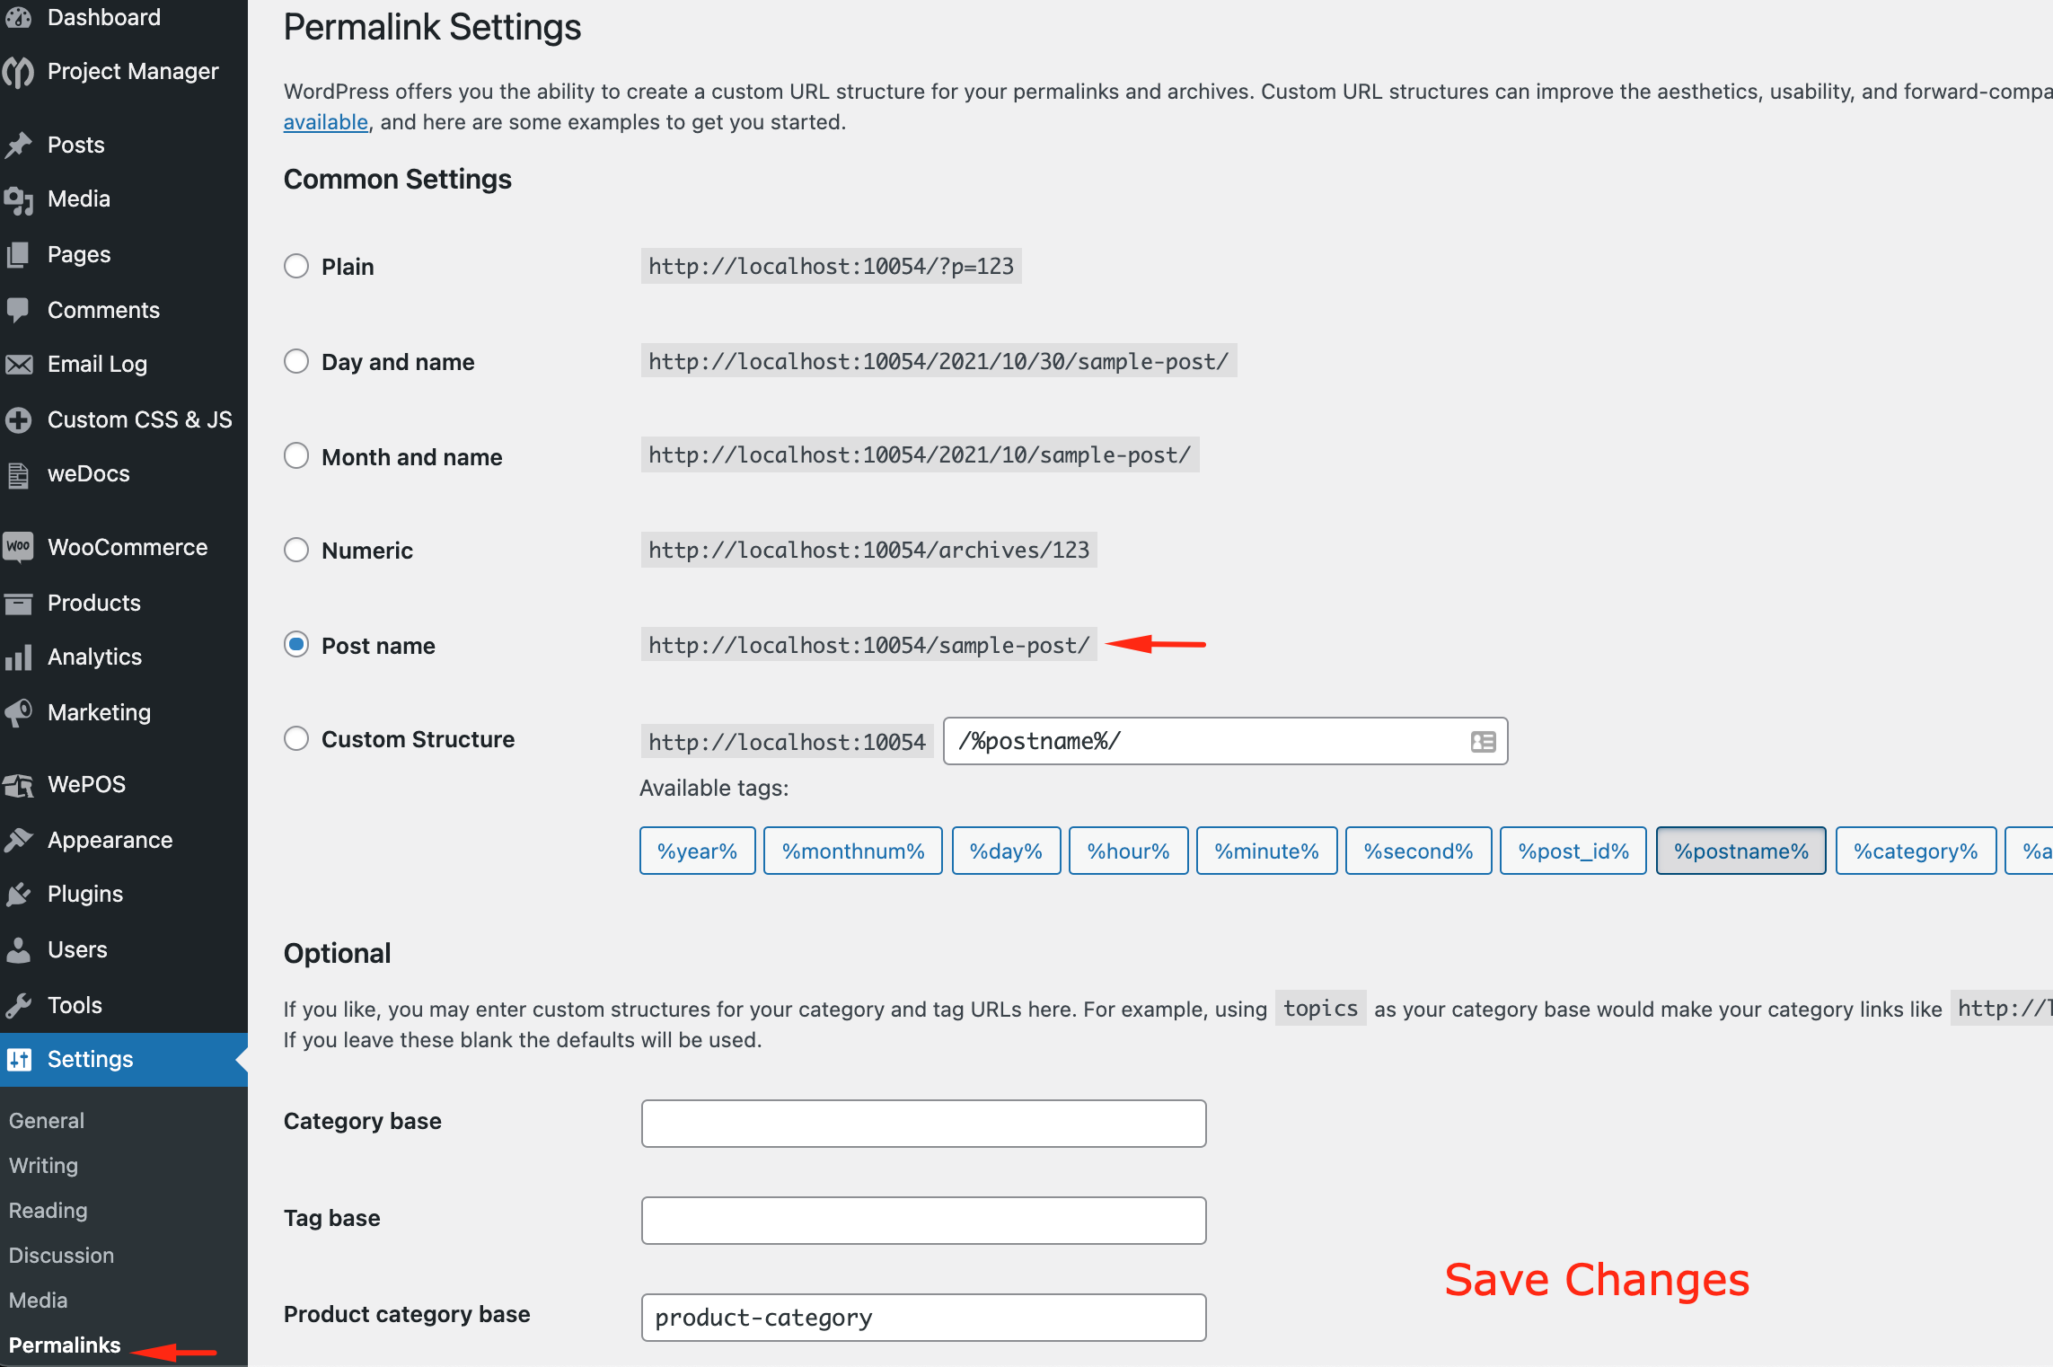Click the Analytics bar chart icon
Screen dimensions: 2053x1367
point(18,657)
